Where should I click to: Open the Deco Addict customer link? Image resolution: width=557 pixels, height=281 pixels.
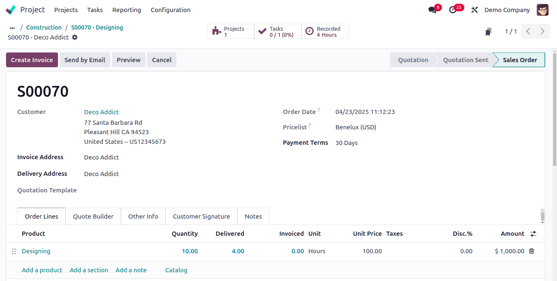[x=101, y=112]
